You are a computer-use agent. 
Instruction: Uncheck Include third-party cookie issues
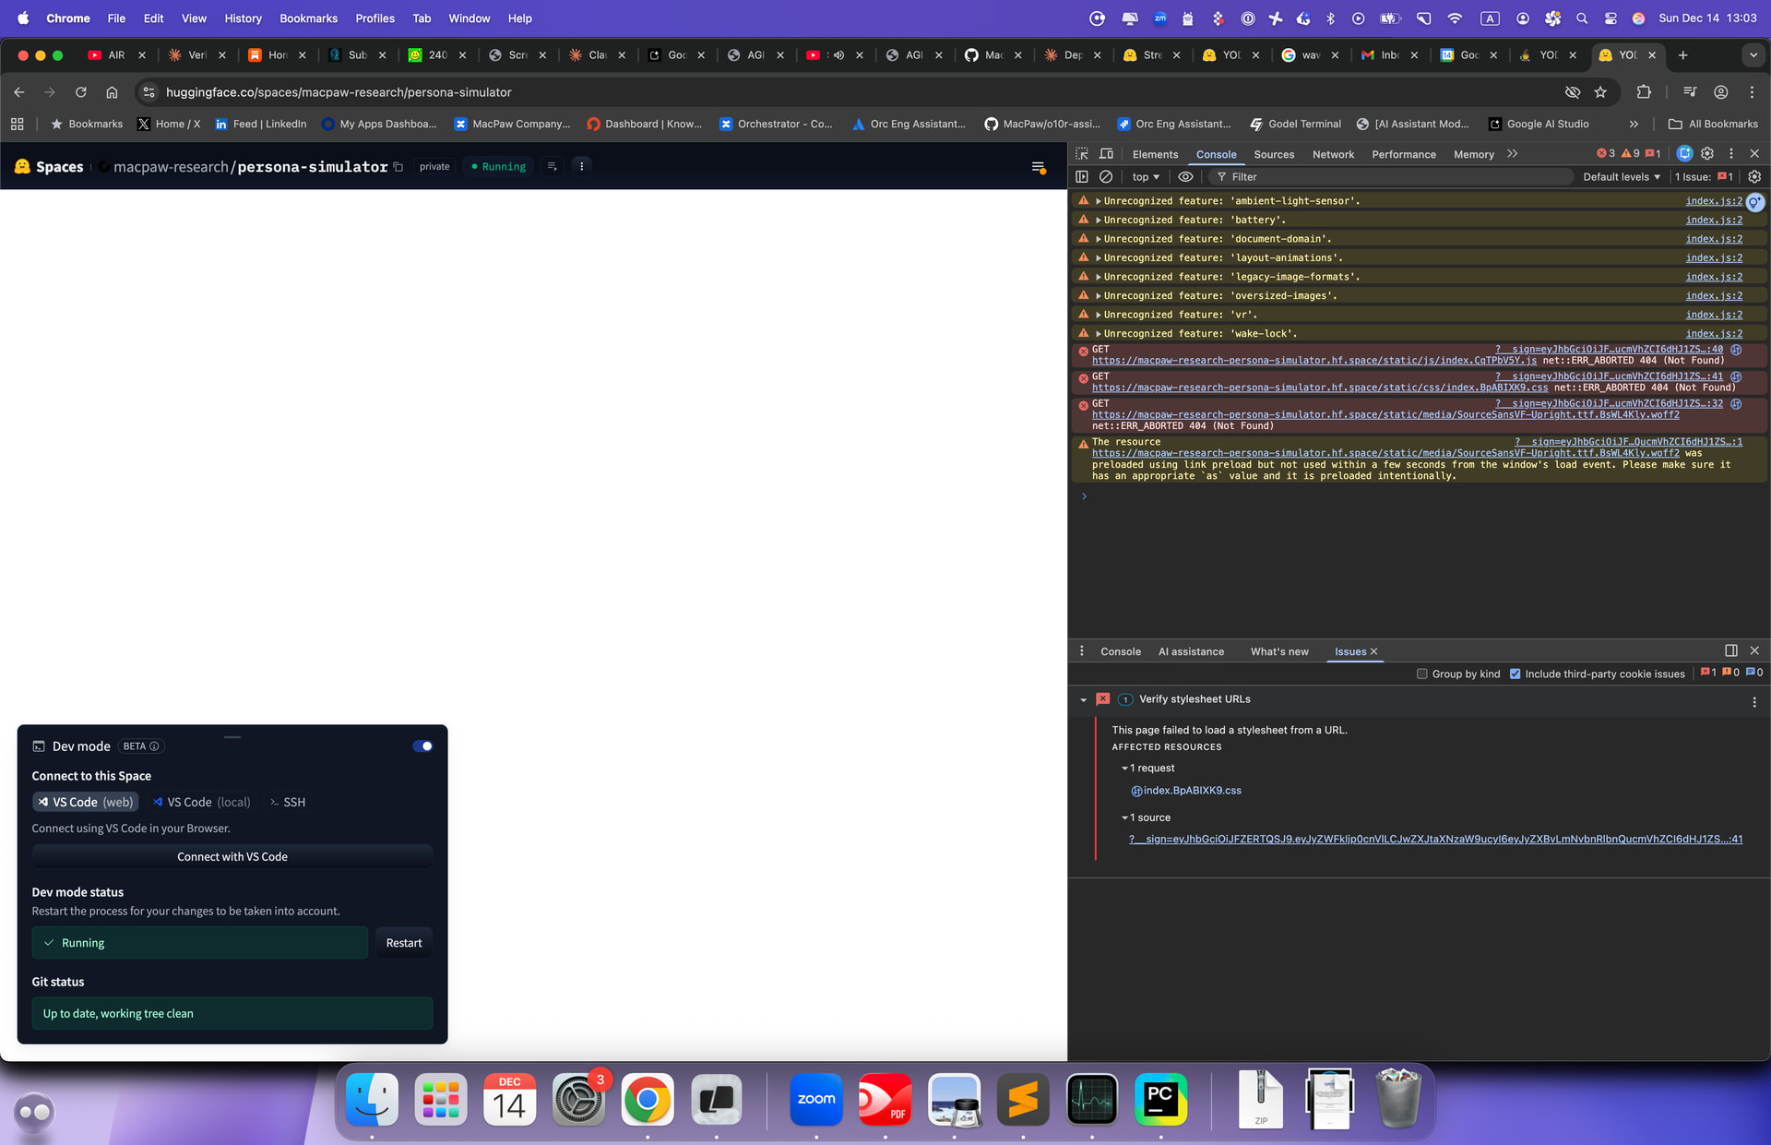1515,674
